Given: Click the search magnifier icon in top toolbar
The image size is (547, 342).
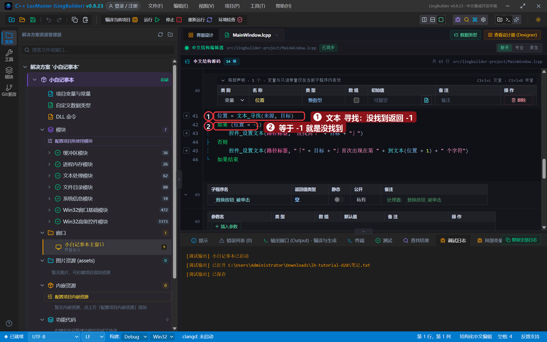Looking at the screenshot, I should (466, 20).
